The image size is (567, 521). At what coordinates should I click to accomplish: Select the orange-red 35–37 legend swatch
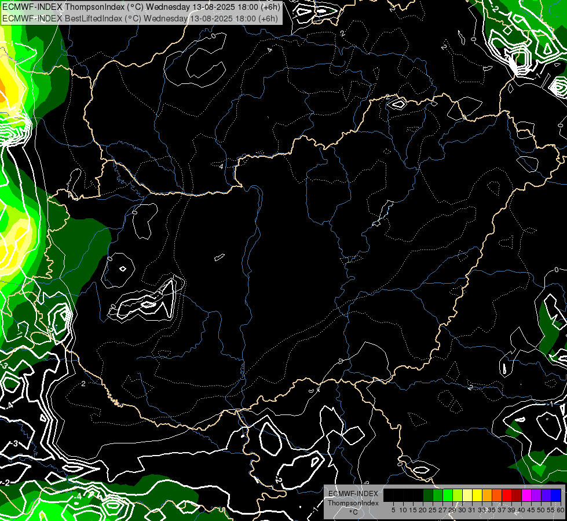click(x=497, y=495)
